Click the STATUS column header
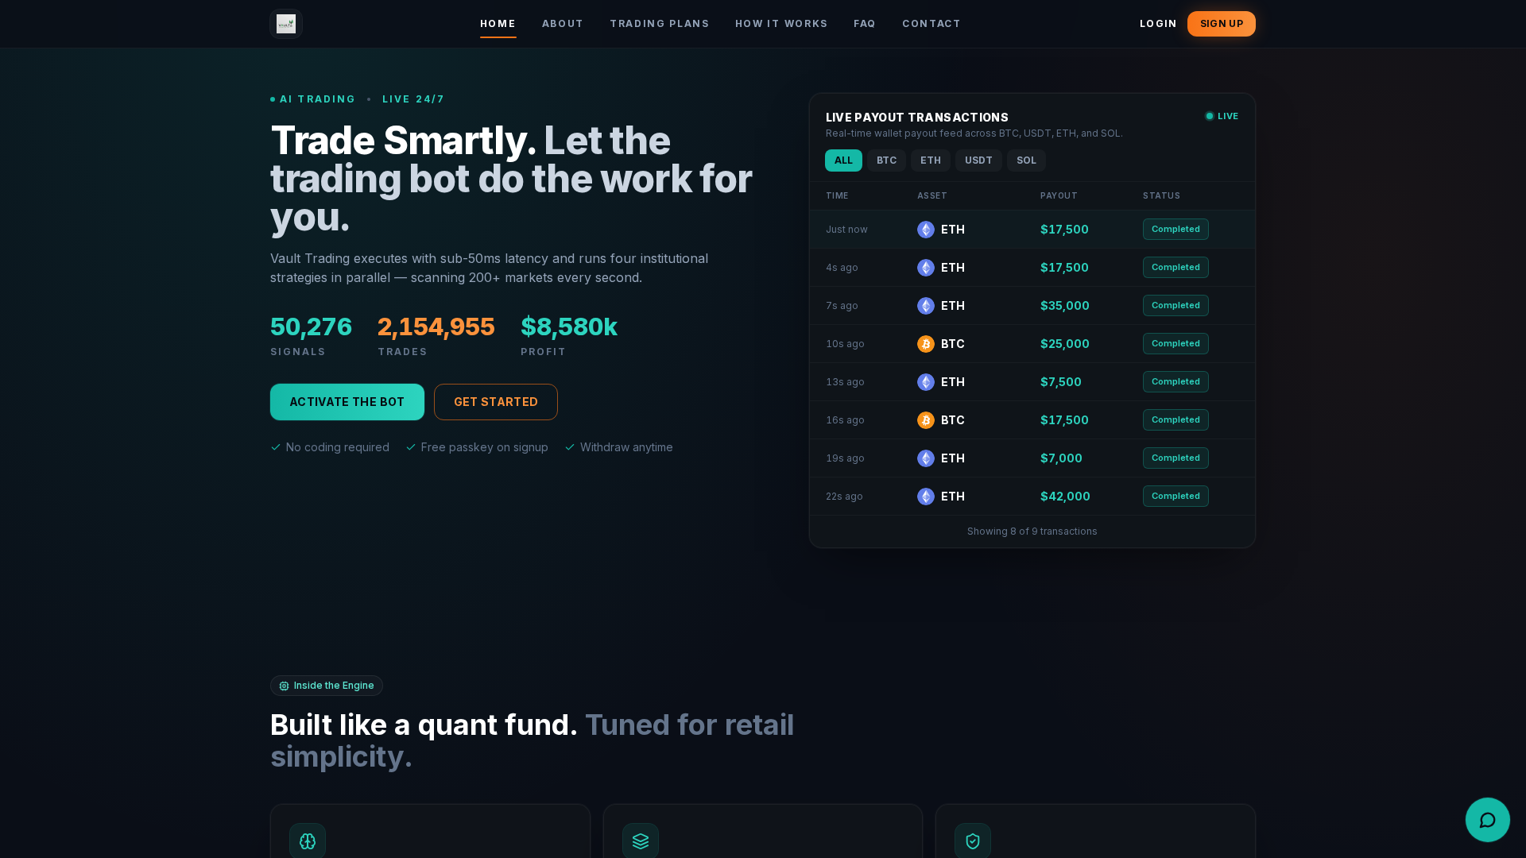 [1161, 196]
